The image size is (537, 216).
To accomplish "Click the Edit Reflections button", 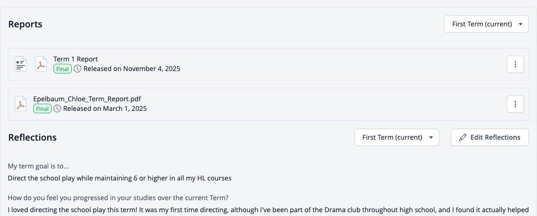I will (x=490, y=137).
